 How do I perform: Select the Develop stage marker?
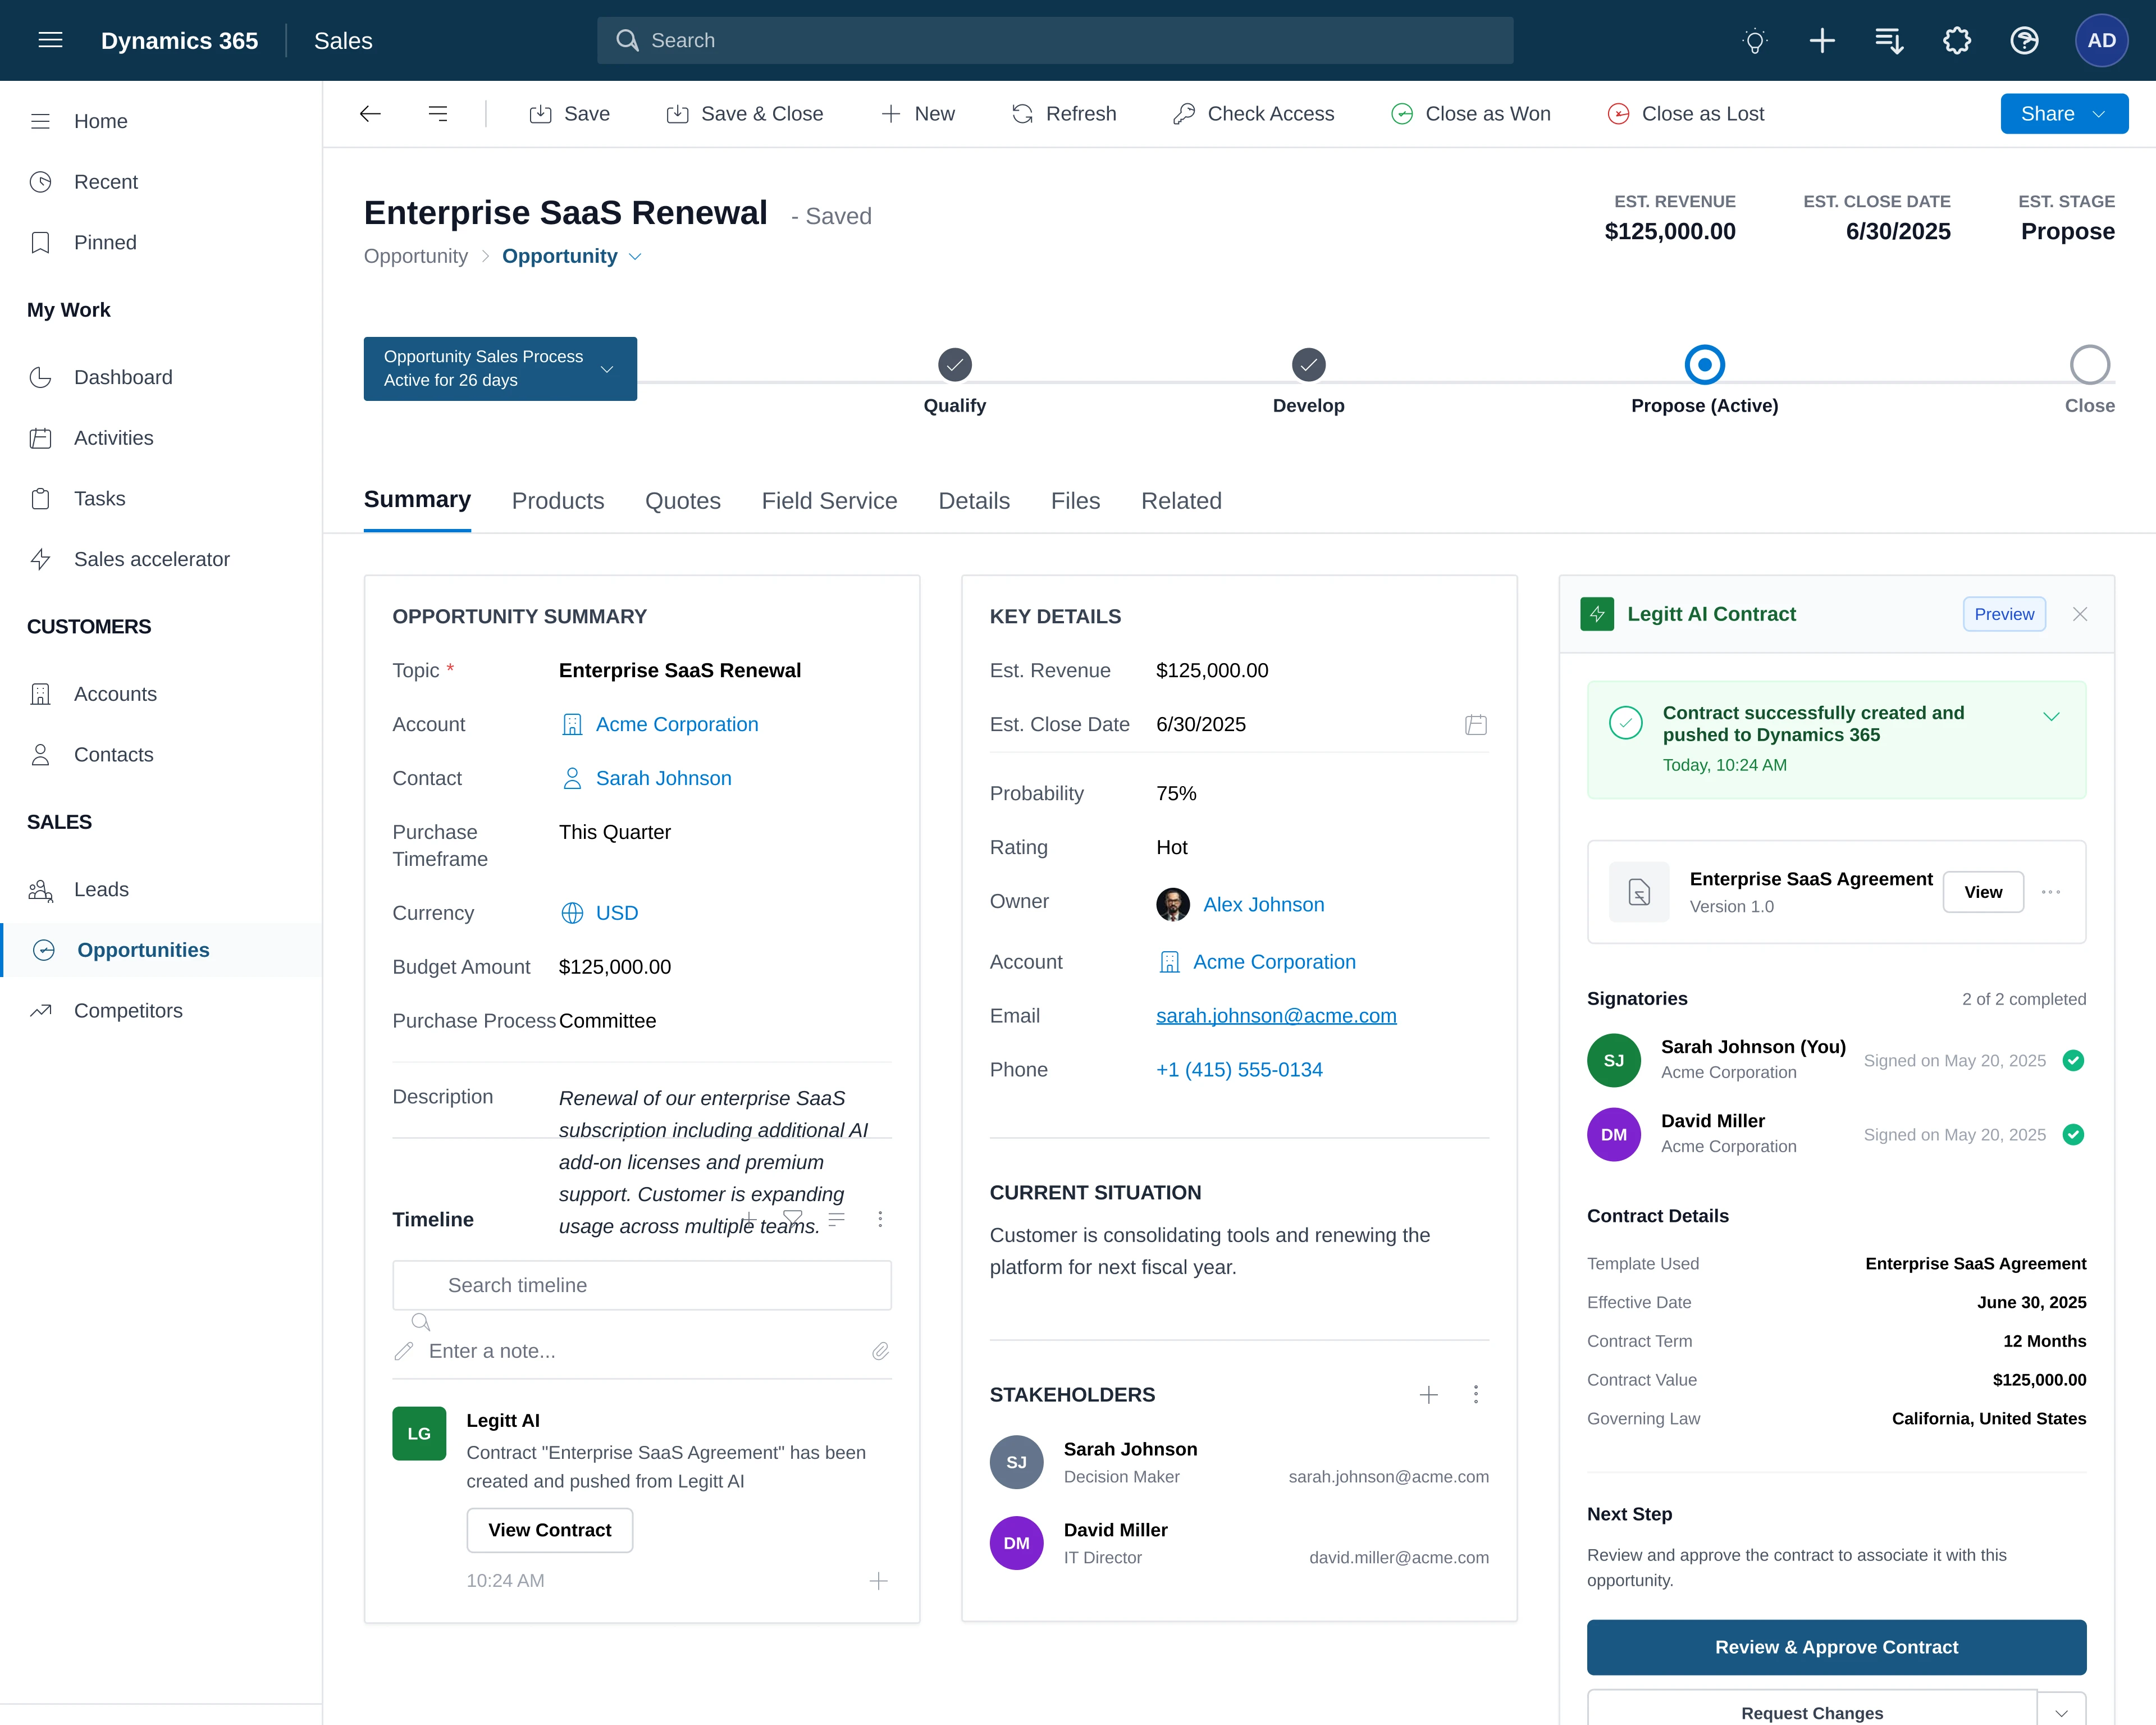point(1308,365)
